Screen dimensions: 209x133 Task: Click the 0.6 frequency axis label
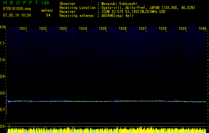click(3, 126)
